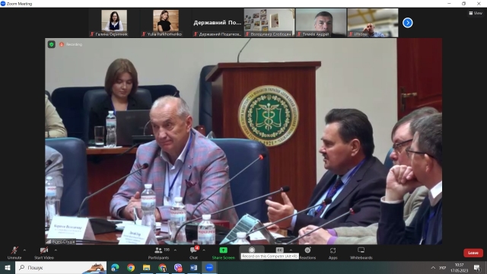Select Тимків Андрій's video thumbnail
The width and height of the screenshot is (487, 274).
tap(321, 23)
